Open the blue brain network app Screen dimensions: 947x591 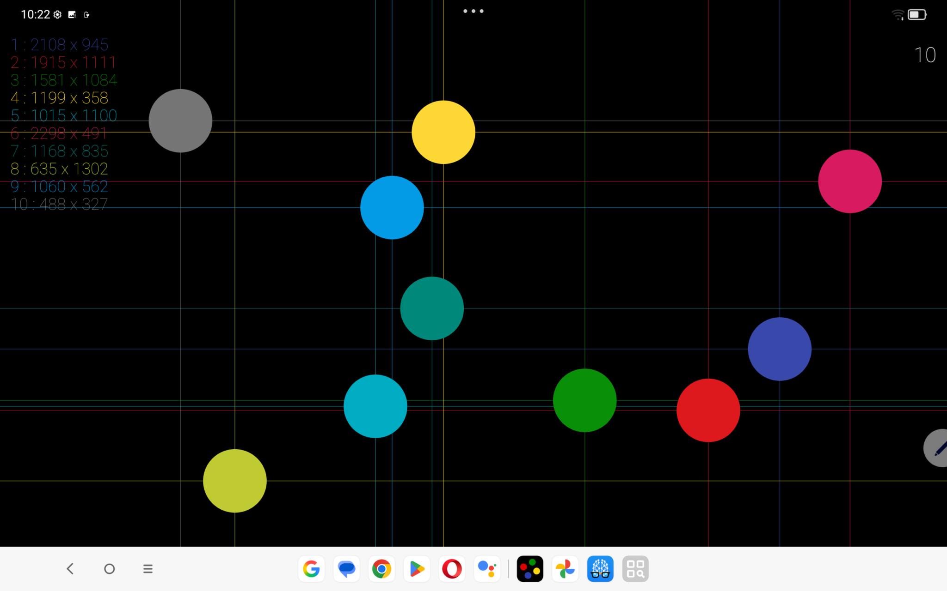point(600,569)
